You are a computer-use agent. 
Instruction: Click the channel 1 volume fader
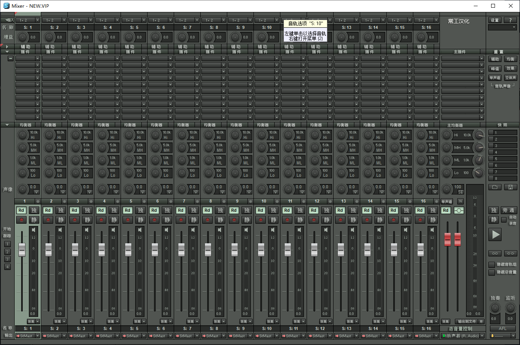pos(22,250)
